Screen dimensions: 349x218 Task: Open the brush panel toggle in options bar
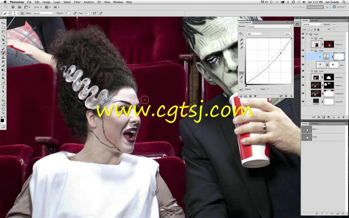click(x=22, y=14)
